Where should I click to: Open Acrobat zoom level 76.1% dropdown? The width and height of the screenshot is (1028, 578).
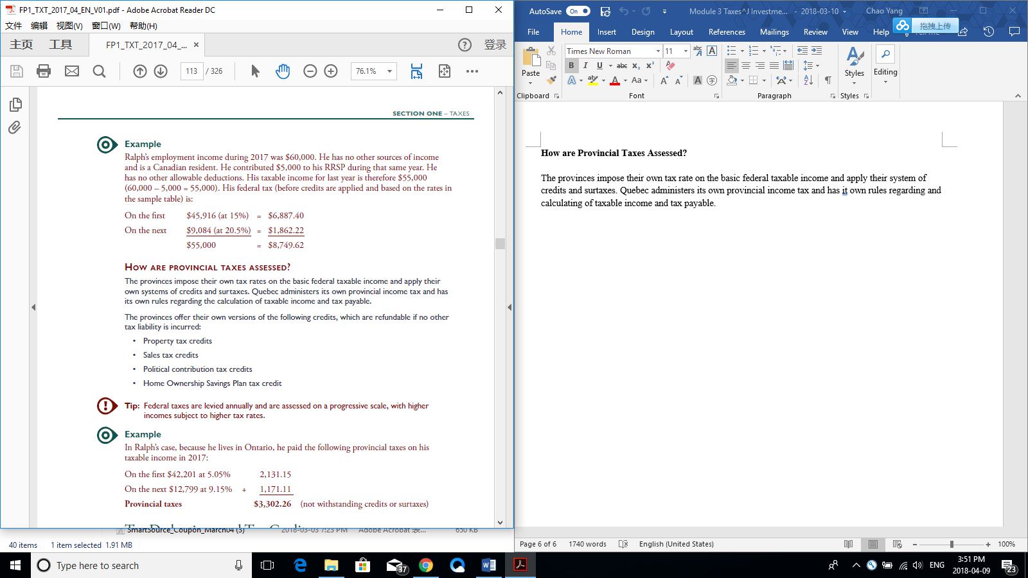tap(389, 71)
